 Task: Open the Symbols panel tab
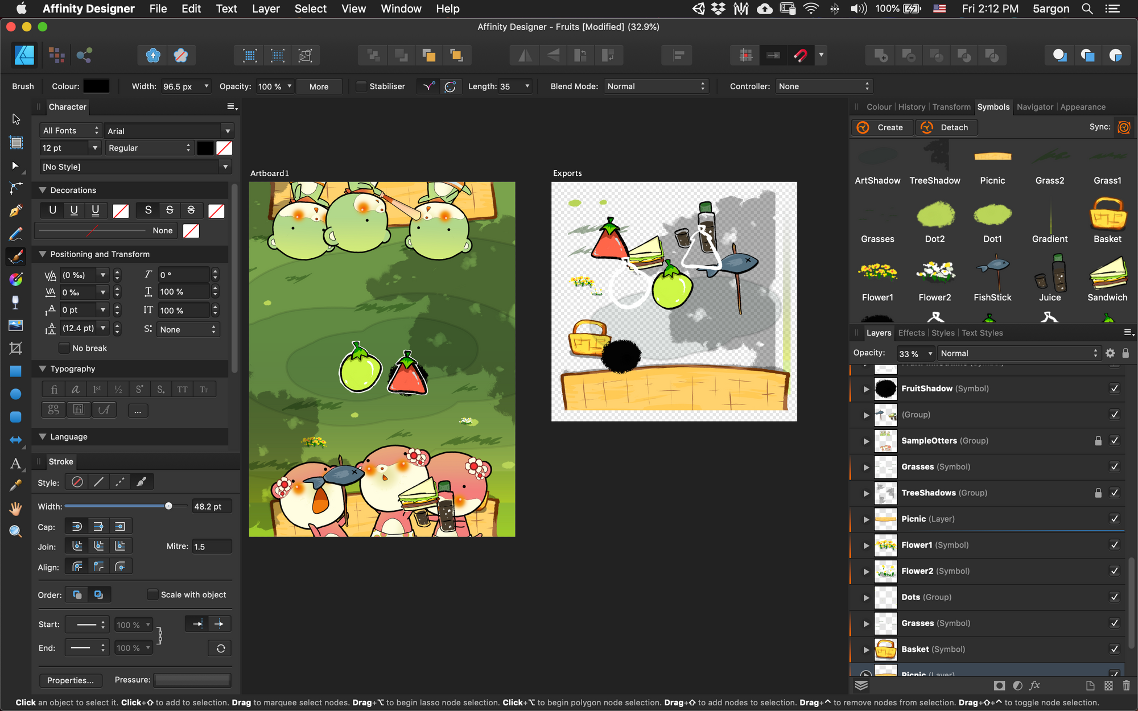[993, 106]
